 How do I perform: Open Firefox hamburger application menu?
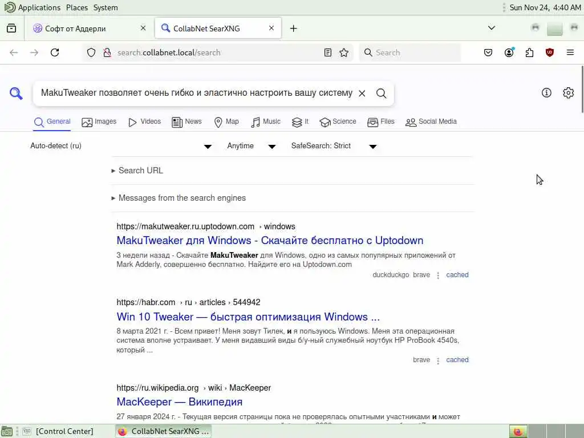point(570,52)
